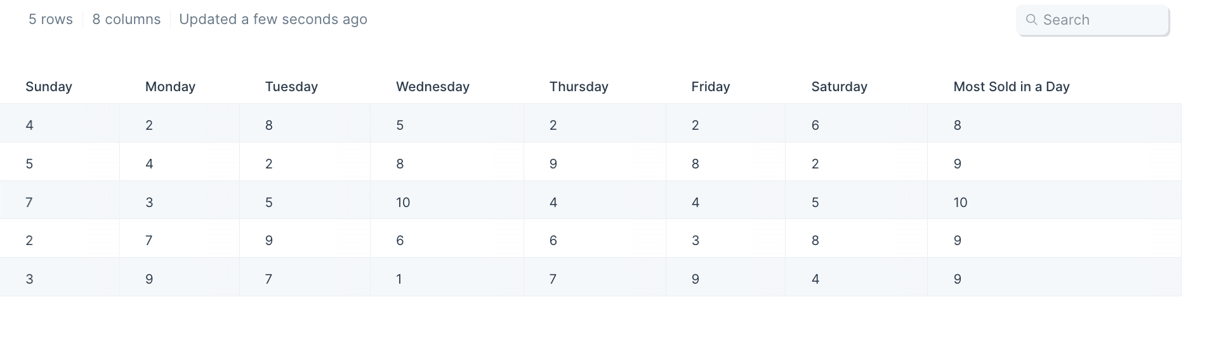Screen dimensions: 1207x347
Task: Click fourth row Friday cell showing 3
Action: [725, 241]
